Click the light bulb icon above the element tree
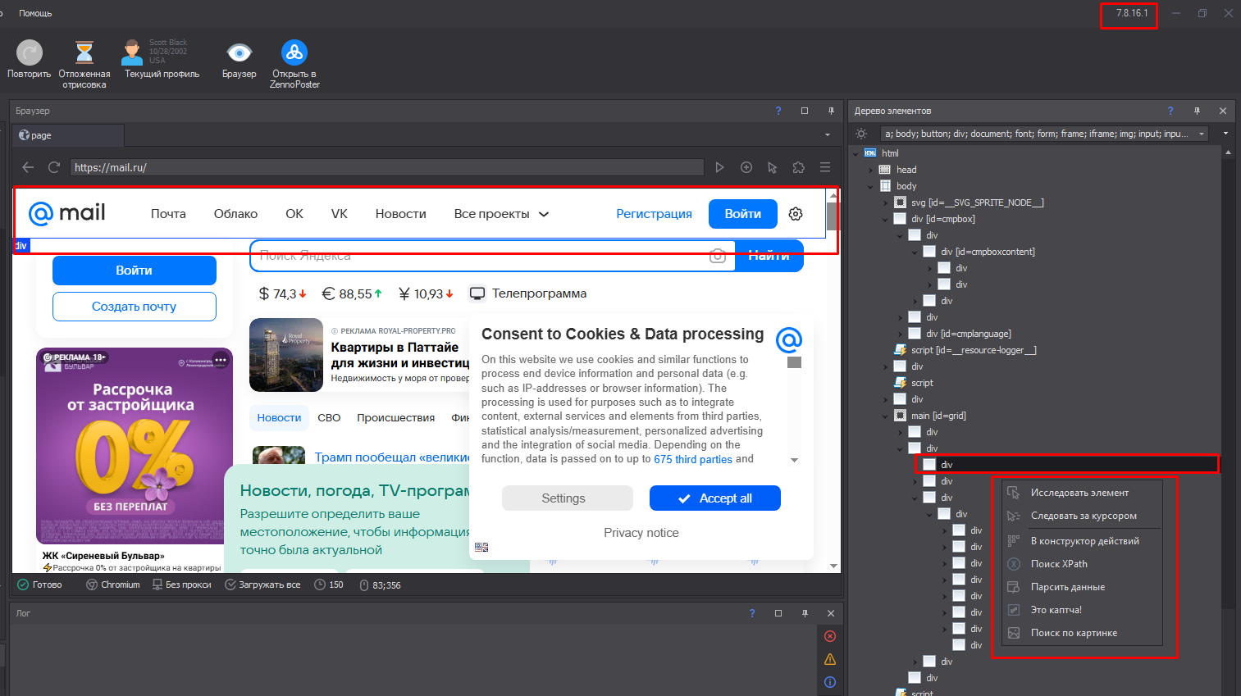The width and height of the screenshot is (1241, 696). (861, 134)
